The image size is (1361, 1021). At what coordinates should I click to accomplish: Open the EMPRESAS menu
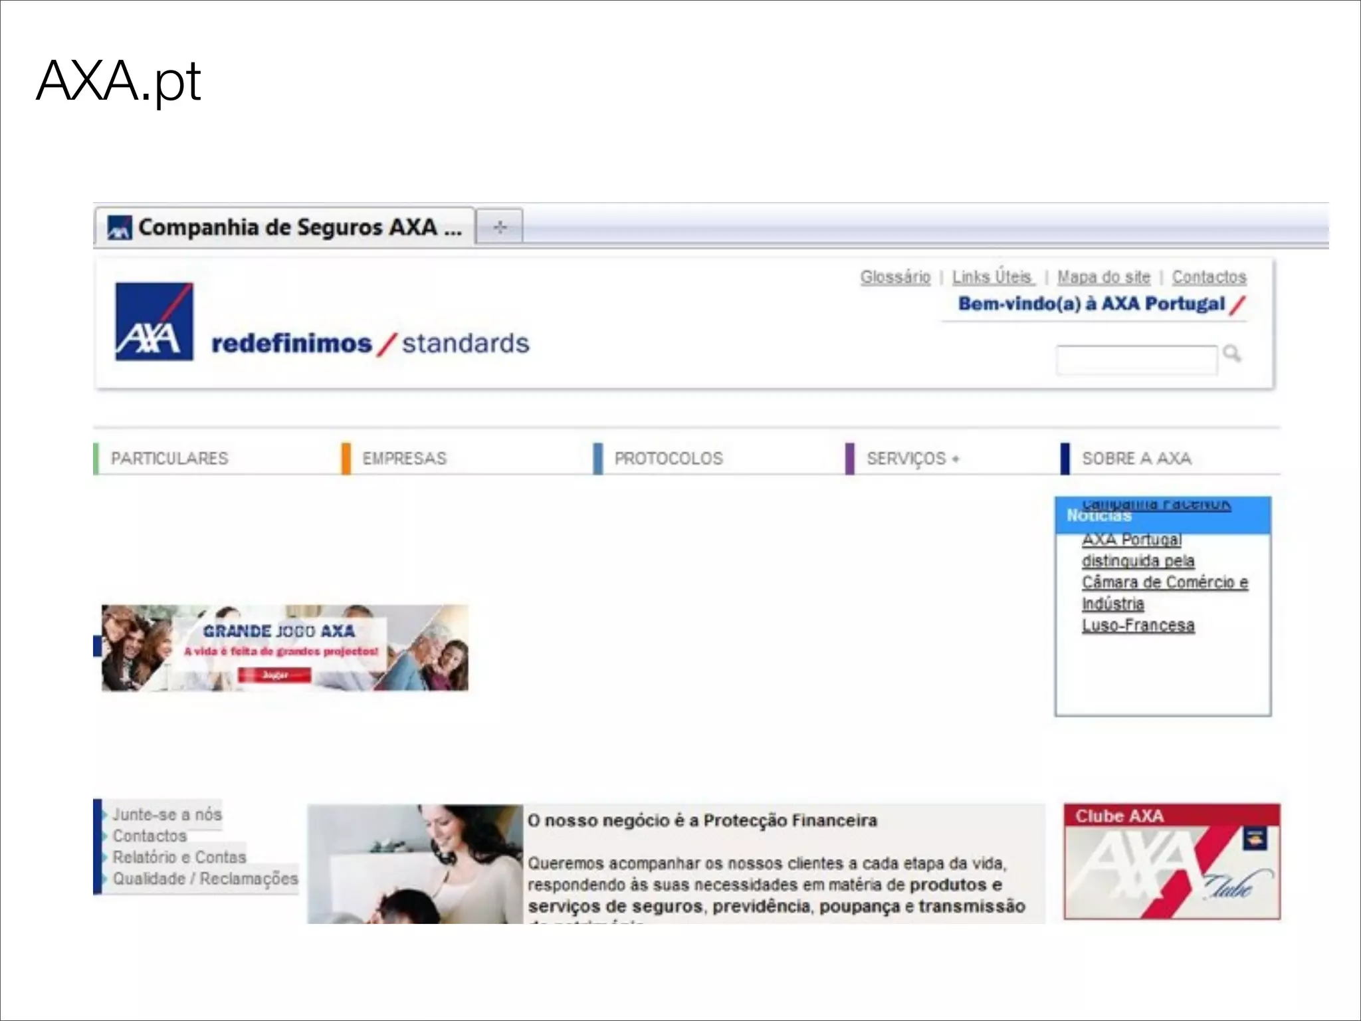pos(404,459)
